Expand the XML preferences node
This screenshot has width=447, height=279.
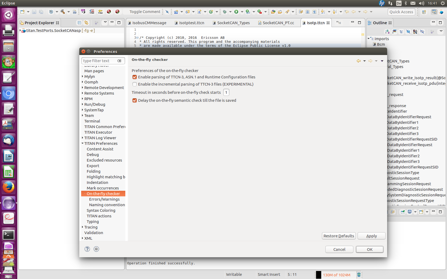(82, 238)
